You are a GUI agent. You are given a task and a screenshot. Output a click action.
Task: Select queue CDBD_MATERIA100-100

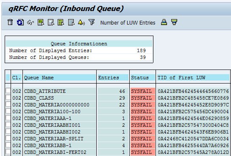pyautogui.click(x=52, y=111)
